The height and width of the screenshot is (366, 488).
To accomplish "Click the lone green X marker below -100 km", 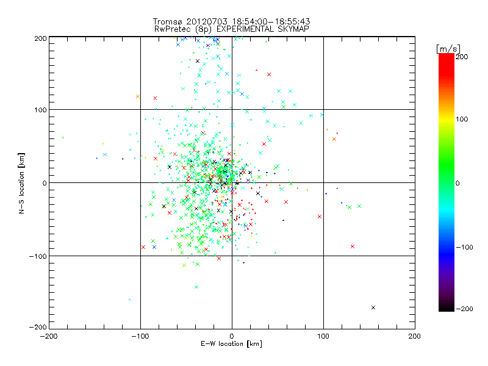I will point(196,287).
